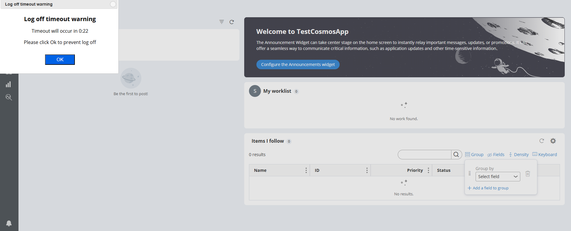Image resolution: width=571 pixels, height=231 pixels.
Task: Open the Keyboard shortcuts option
Action: tap(545, 155)
